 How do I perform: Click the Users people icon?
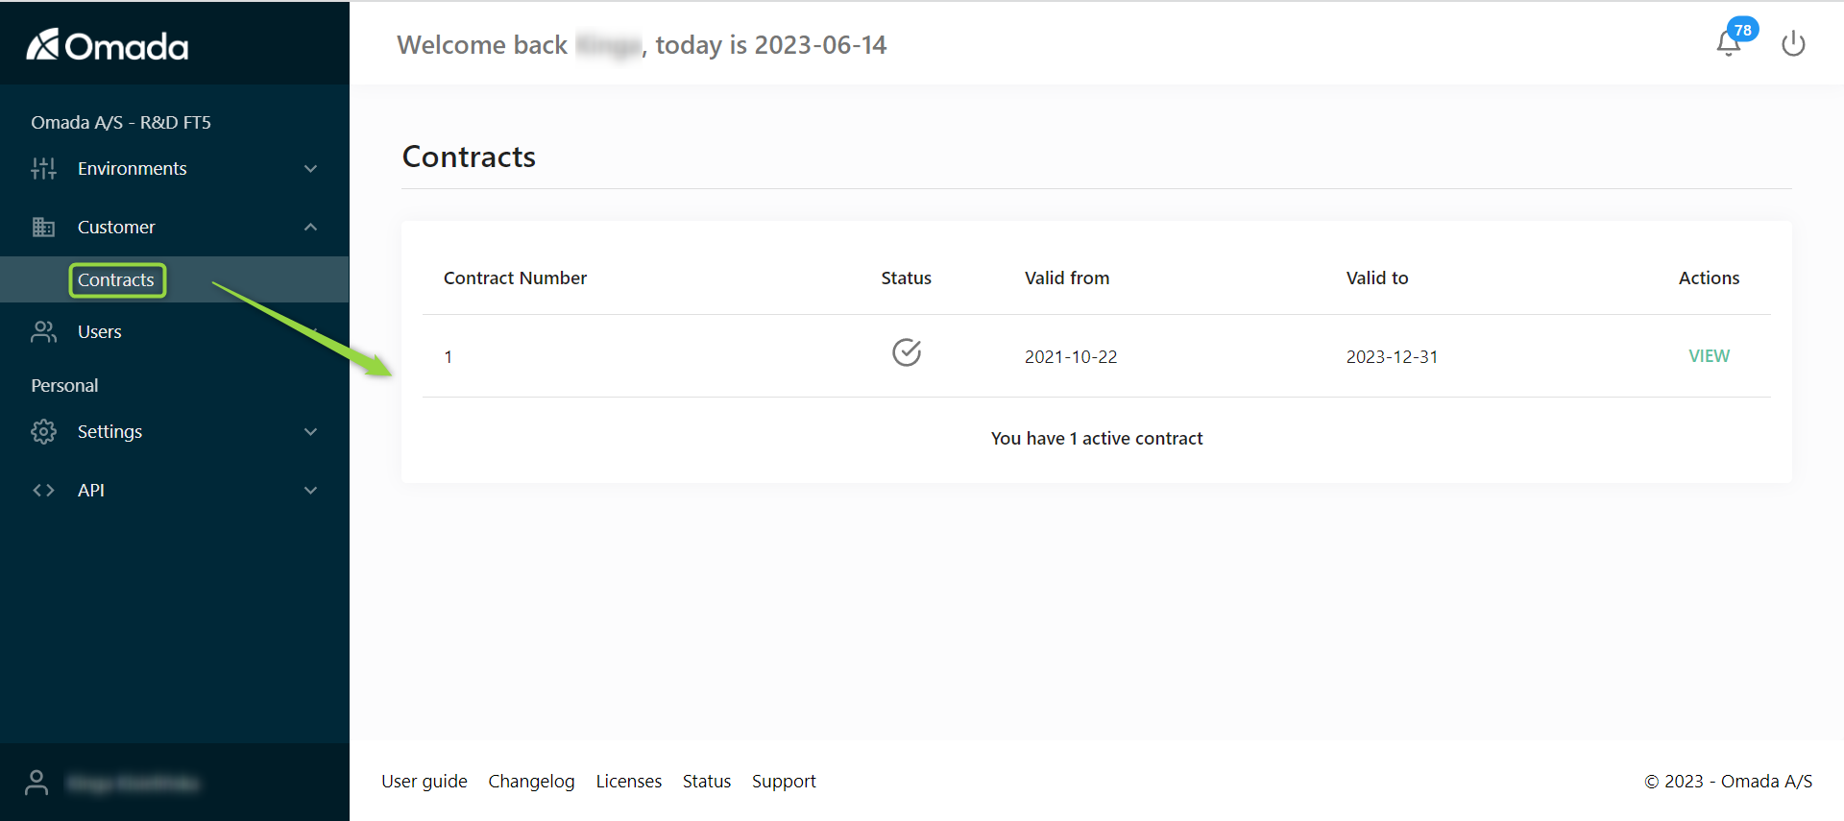click(x=43, y=332)
